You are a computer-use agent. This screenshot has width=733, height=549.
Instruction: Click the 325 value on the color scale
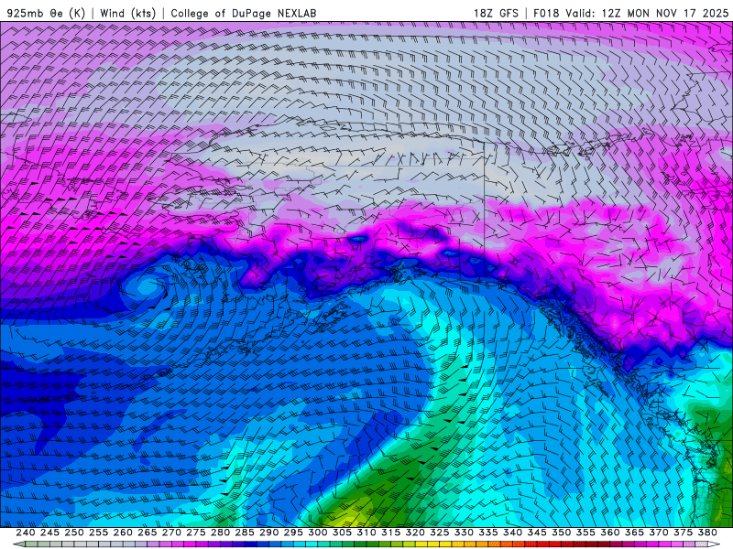[x=440, y=533]
